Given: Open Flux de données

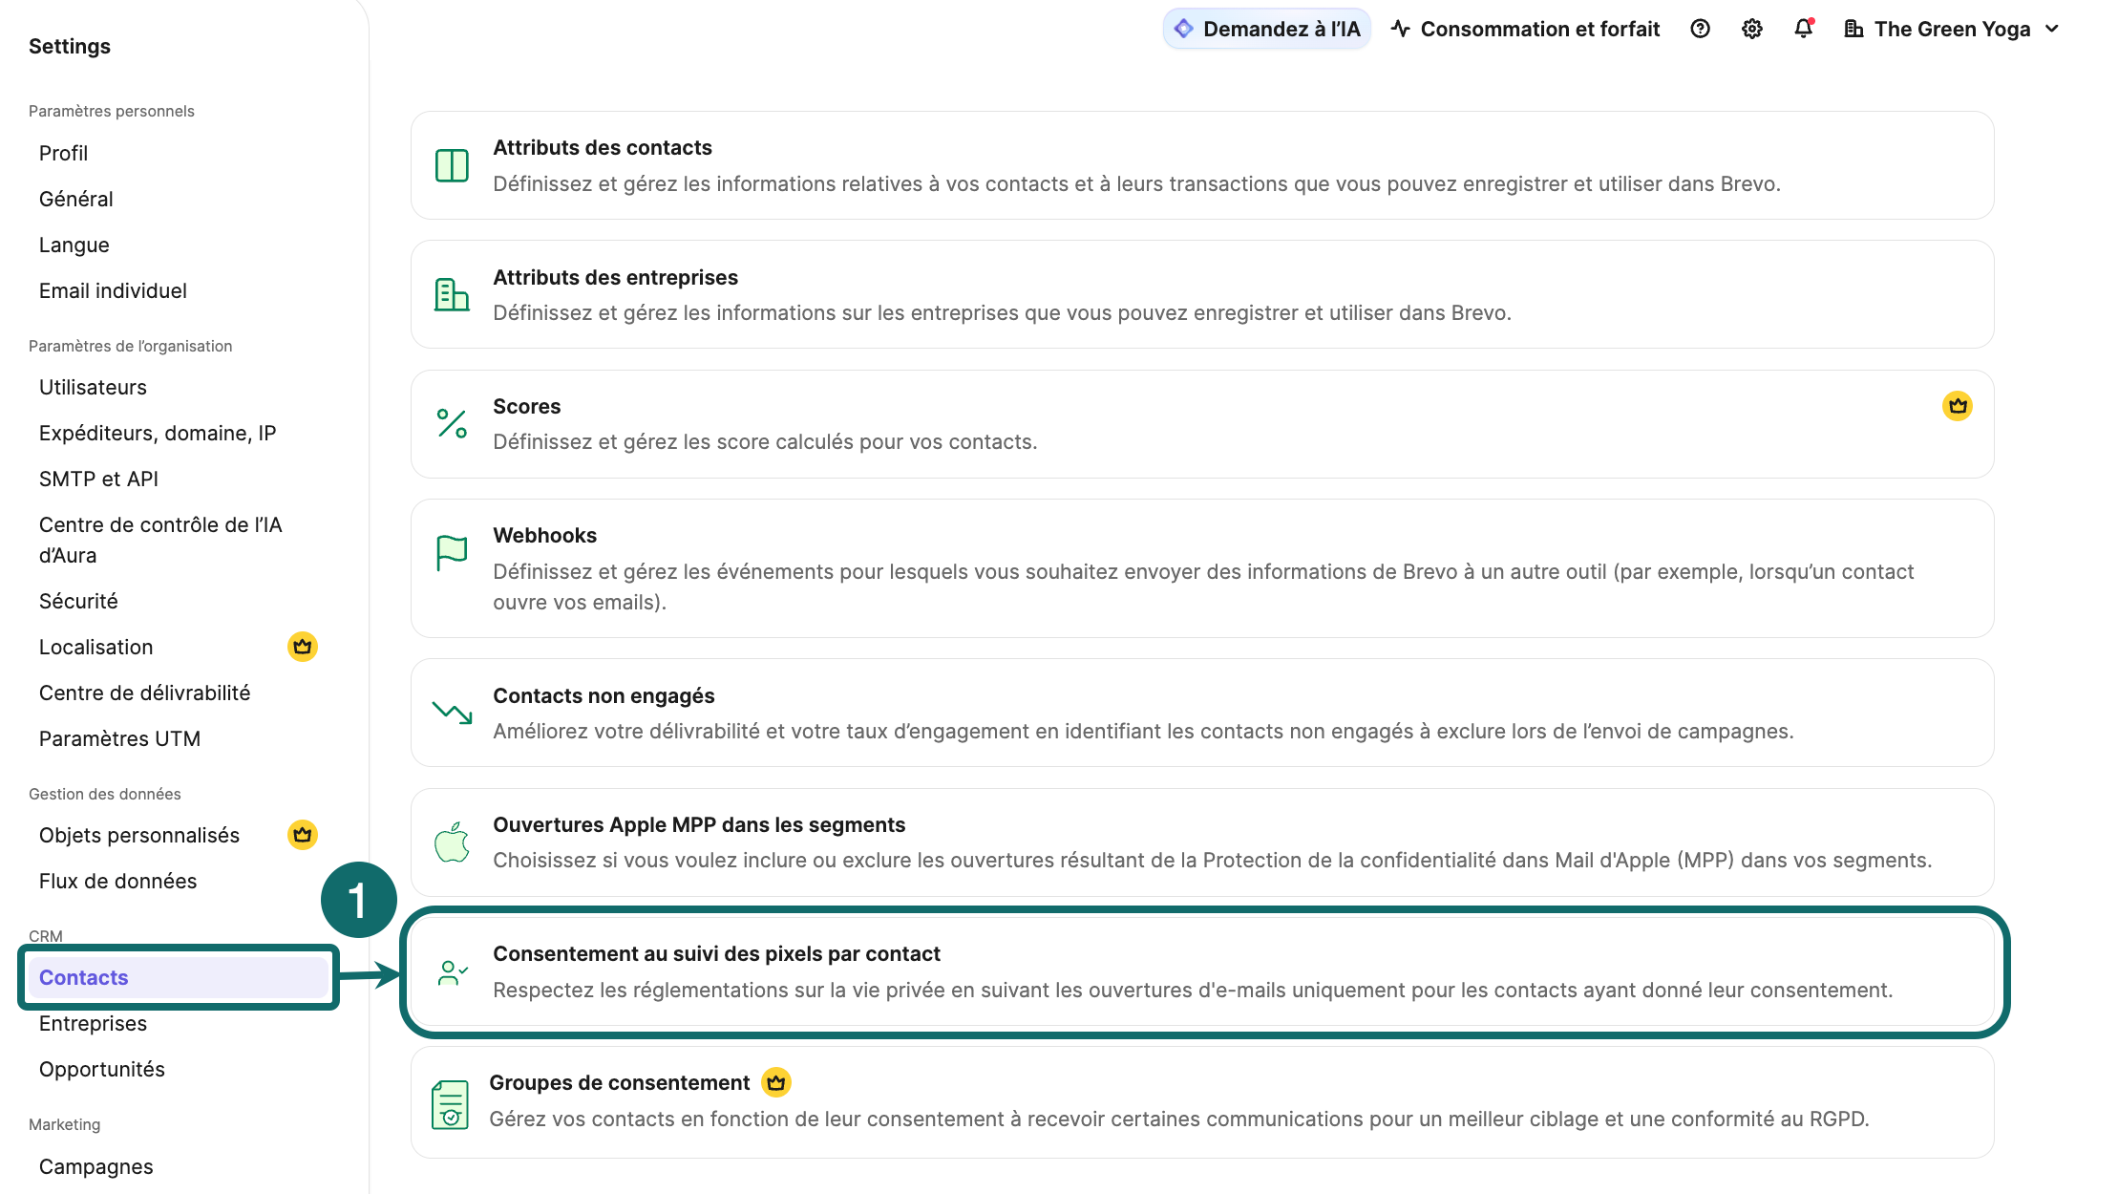Looking at the screenshot, I should (x=117, y=881).
